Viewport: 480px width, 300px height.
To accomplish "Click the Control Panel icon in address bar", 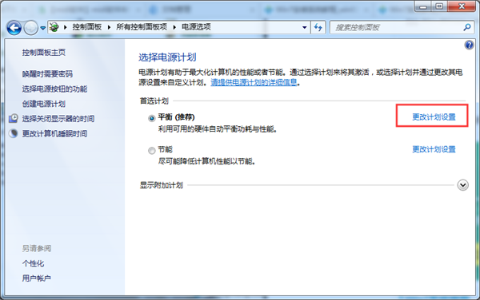I will [x=54, y=27].
